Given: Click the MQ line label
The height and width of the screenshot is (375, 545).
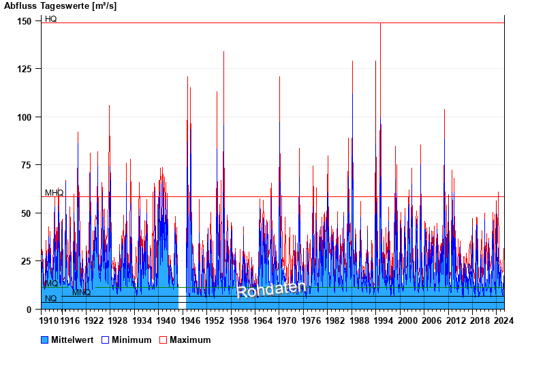Looking at the screenshot, I should [x=51, y=284].
